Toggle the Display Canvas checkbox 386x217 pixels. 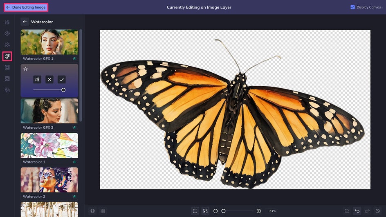(x=352, y=7)
